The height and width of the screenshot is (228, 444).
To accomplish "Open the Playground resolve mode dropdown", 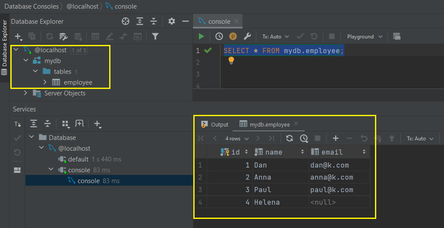I will coord(365,37).
